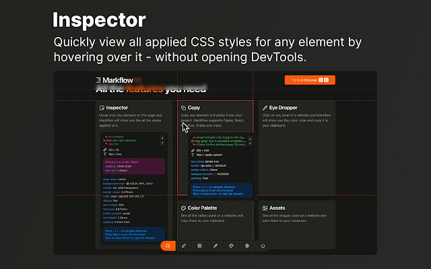Click the Color Palette card description text
Image resolution: width=431 pixels, height=269 pixels.
[x=212, y=218]
